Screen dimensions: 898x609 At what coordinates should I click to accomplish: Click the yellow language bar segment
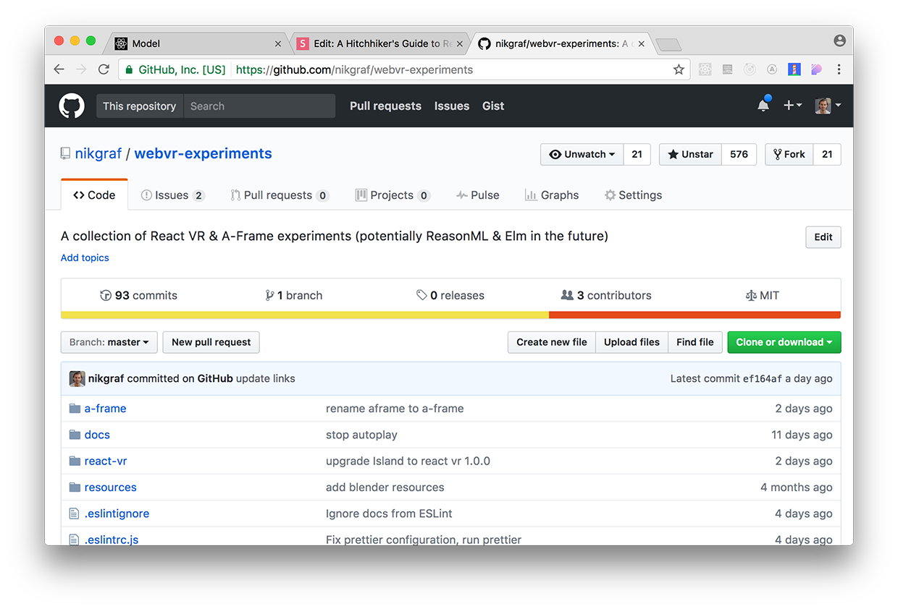[x=305, y=315]
